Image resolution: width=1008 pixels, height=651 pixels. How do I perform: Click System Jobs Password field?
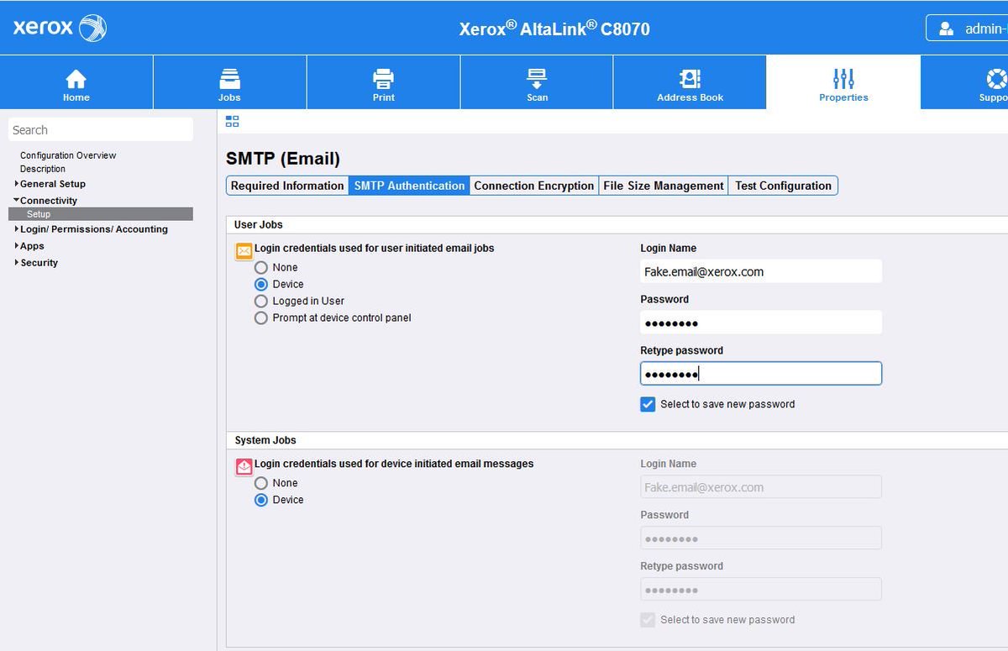[x=761, y=538]
